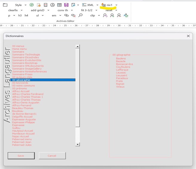Open the p paragraph dropdown arrow

[x=14, y=16]
